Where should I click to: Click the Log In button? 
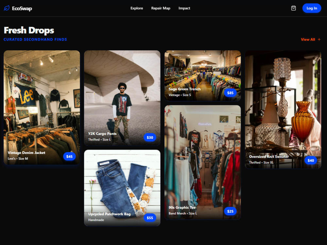312,8
